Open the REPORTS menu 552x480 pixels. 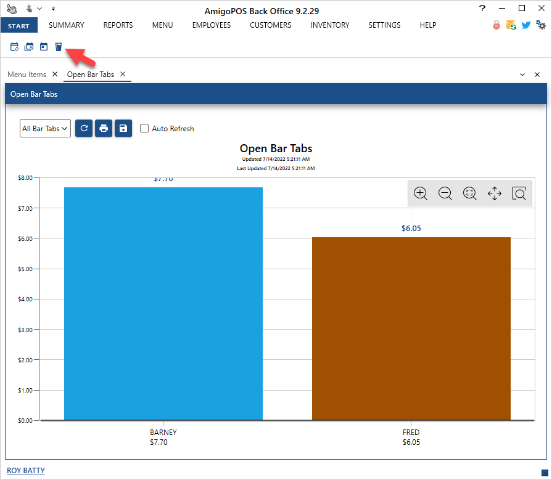(x=118, y=25)
